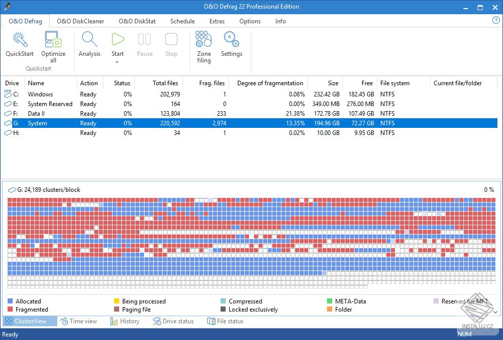Sort by Degree of fragmentation column
The image size is (503, 340).
coord(270,83)
